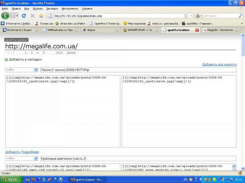The width and height of the screenshot is (245, 183).
Task: Go to pagination page 3
Action: point(31,53)
